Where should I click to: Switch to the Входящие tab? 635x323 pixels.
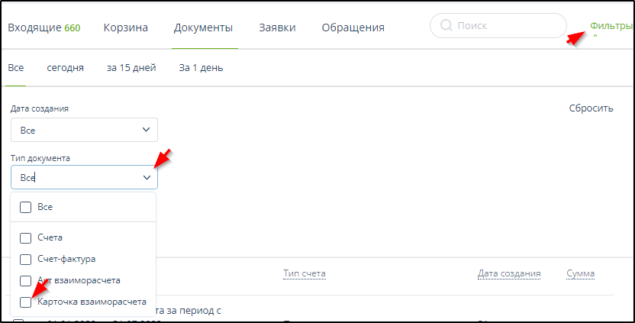point(44,28)
